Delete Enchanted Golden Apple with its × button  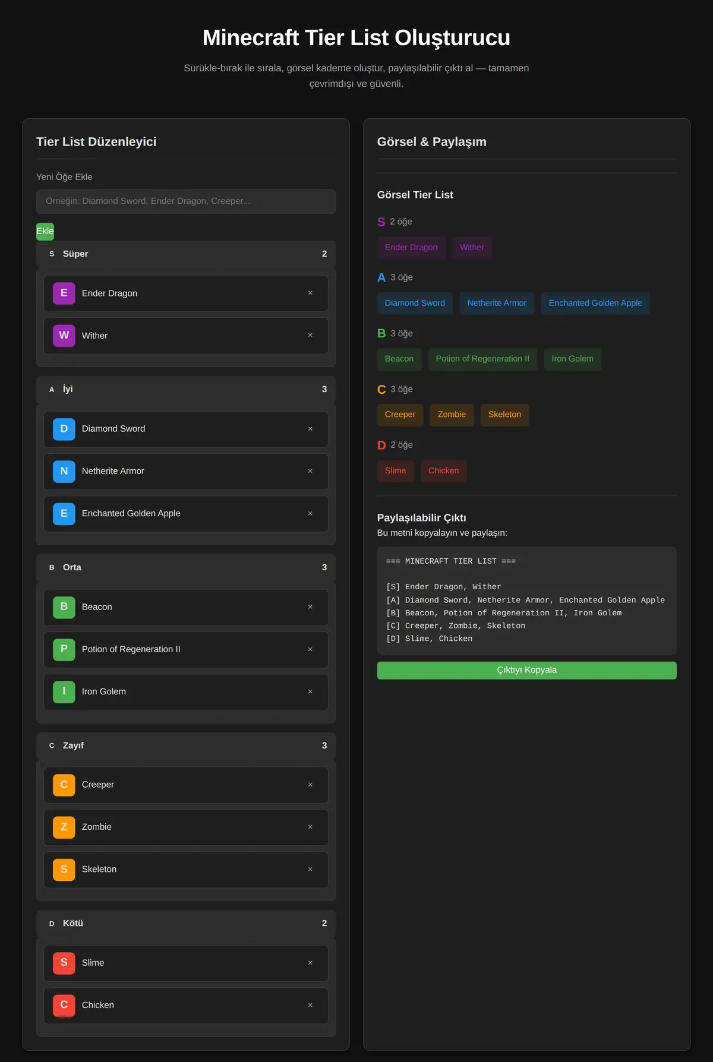[x=310, y=513]
